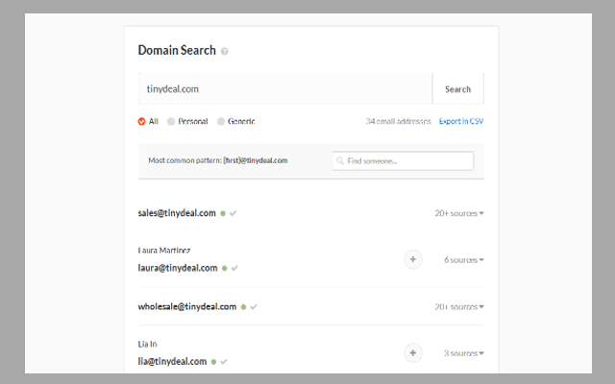Select the All filter radio button
Screen dimensions: 615x384
click(x=142, y=122)
